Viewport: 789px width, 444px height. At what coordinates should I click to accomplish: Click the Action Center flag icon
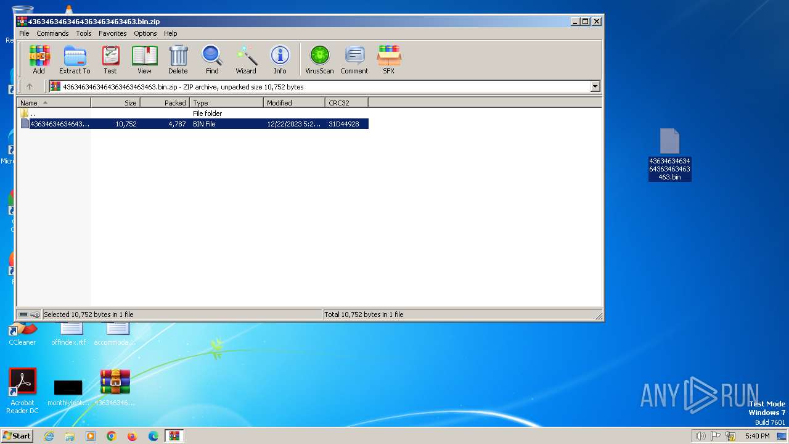point(716,436)
